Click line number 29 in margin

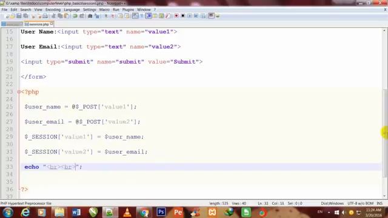[10, 137]
